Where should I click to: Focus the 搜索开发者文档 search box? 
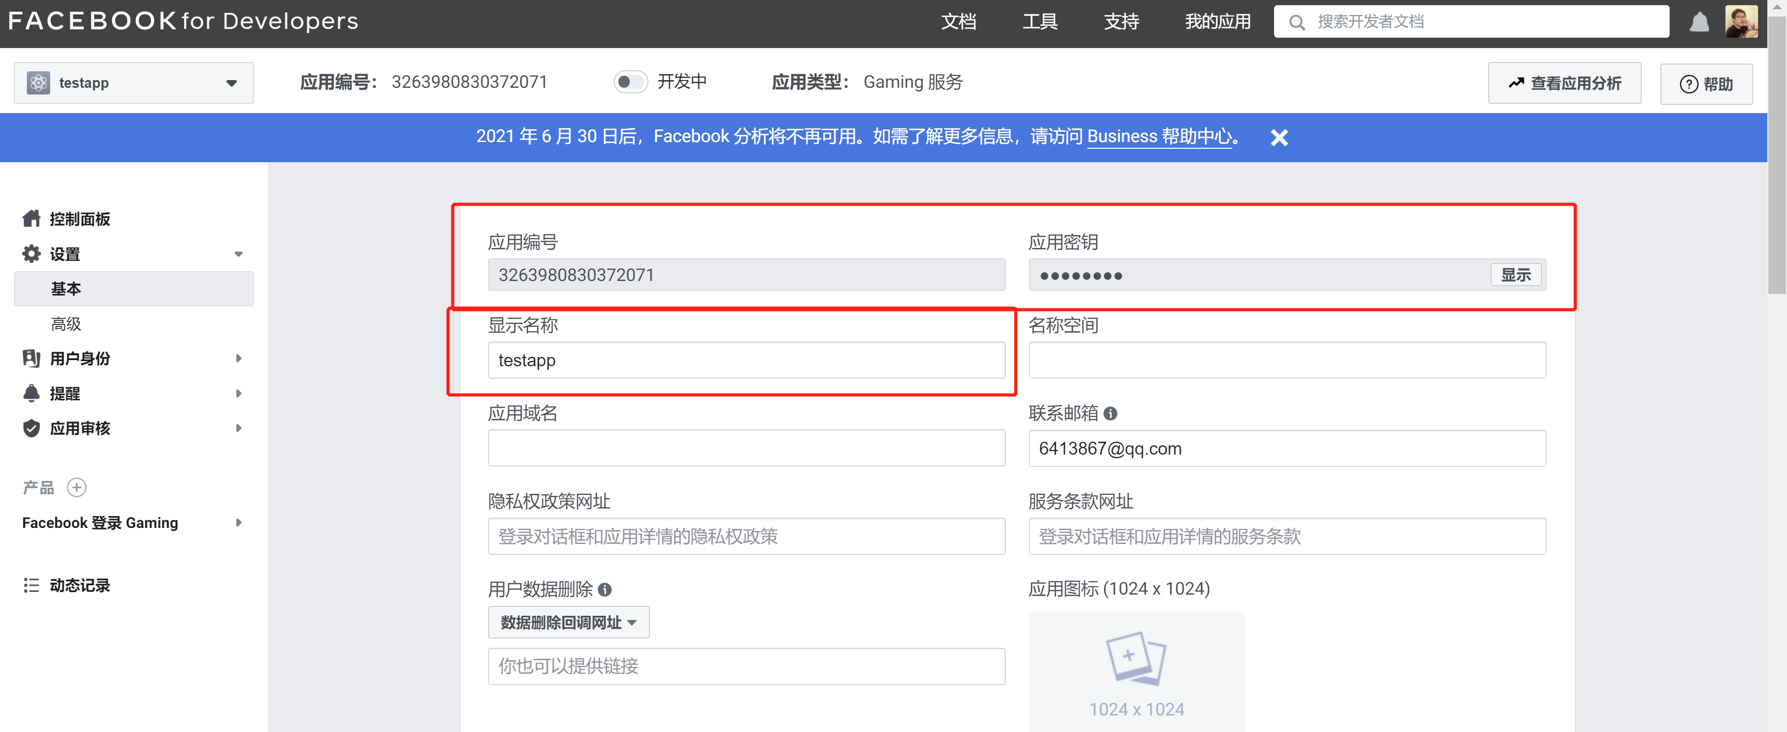coord(1472,22)
